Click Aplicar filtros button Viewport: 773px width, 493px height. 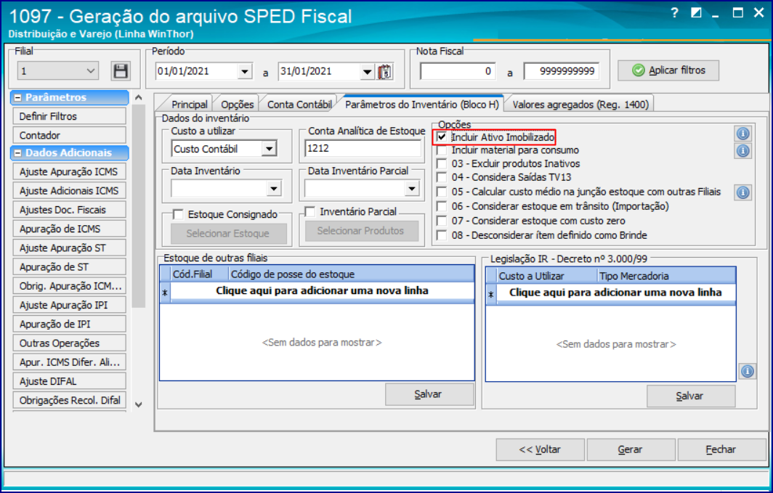(668, 70)
